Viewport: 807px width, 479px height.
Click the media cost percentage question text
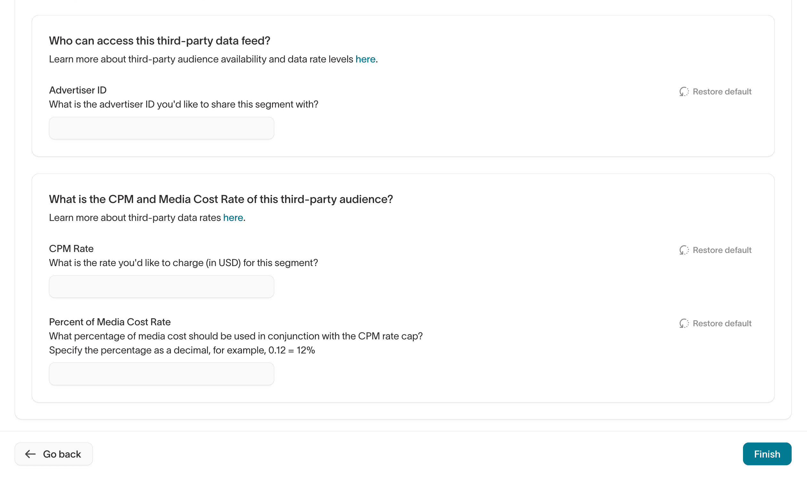tap(236, 336)
